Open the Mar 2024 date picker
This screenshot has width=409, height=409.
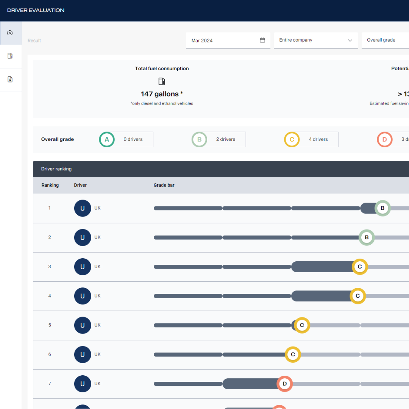(228, 40)
